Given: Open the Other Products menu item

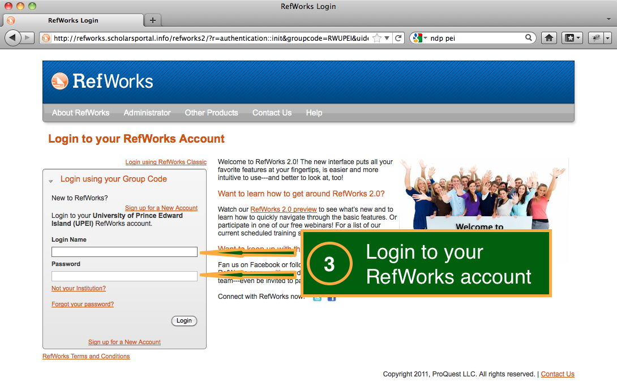Looking at the screenshot, I should pos(211,113).
